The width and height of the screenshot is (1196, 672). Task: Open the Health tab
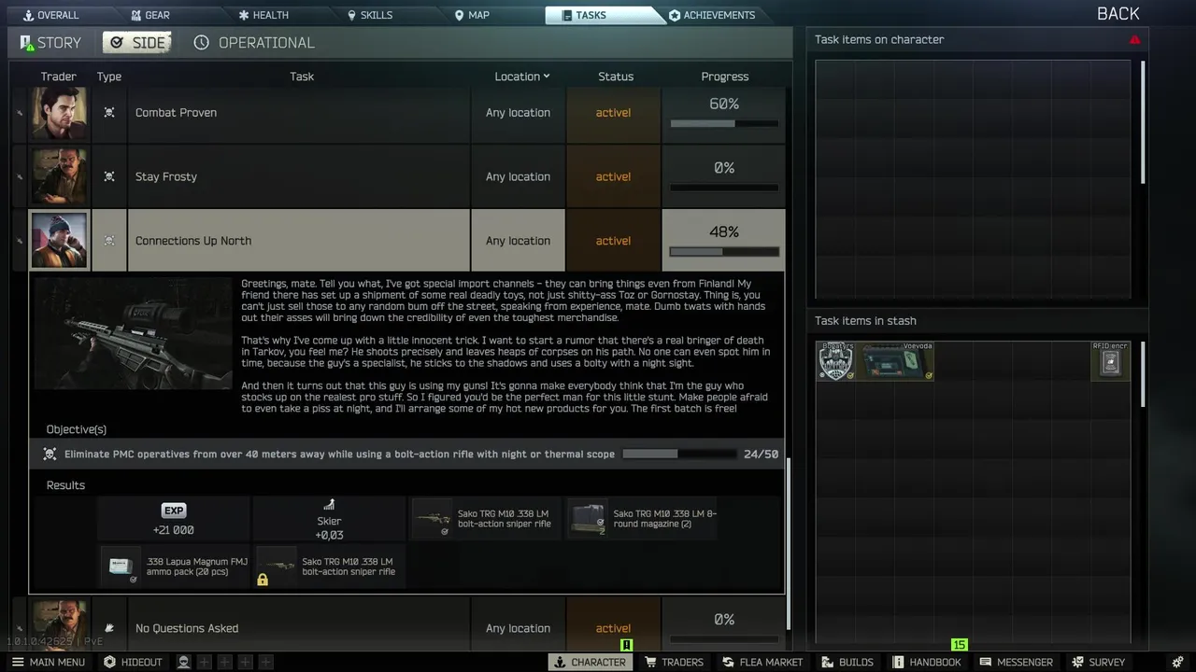(x=263, y=15)
